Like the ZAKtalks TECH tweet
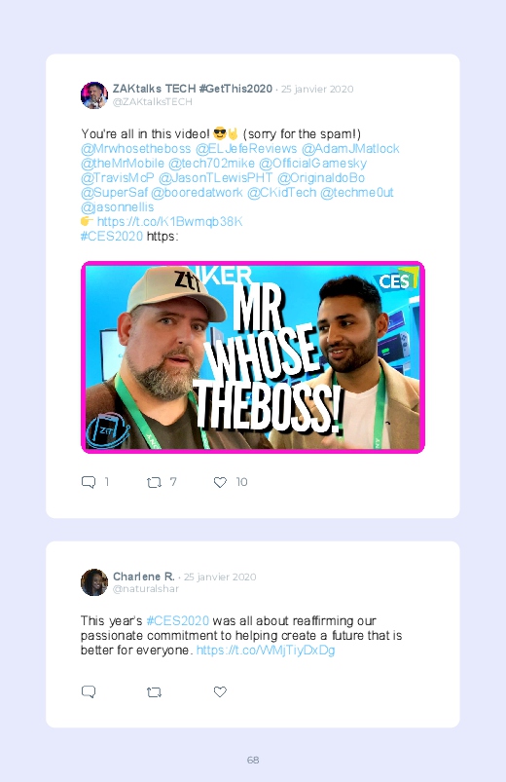 pos(220,482)
